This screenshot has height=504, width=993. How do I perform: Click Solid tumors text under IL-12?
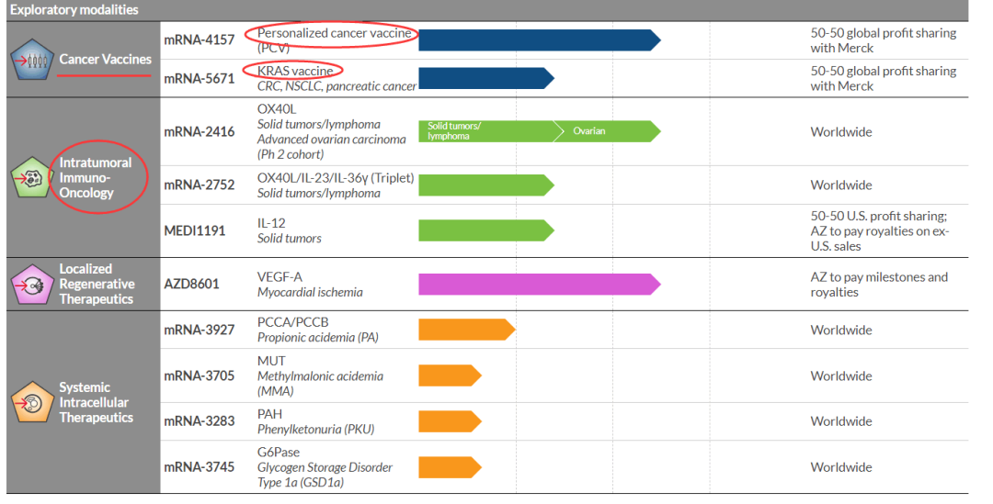click(x=289, y=239)
